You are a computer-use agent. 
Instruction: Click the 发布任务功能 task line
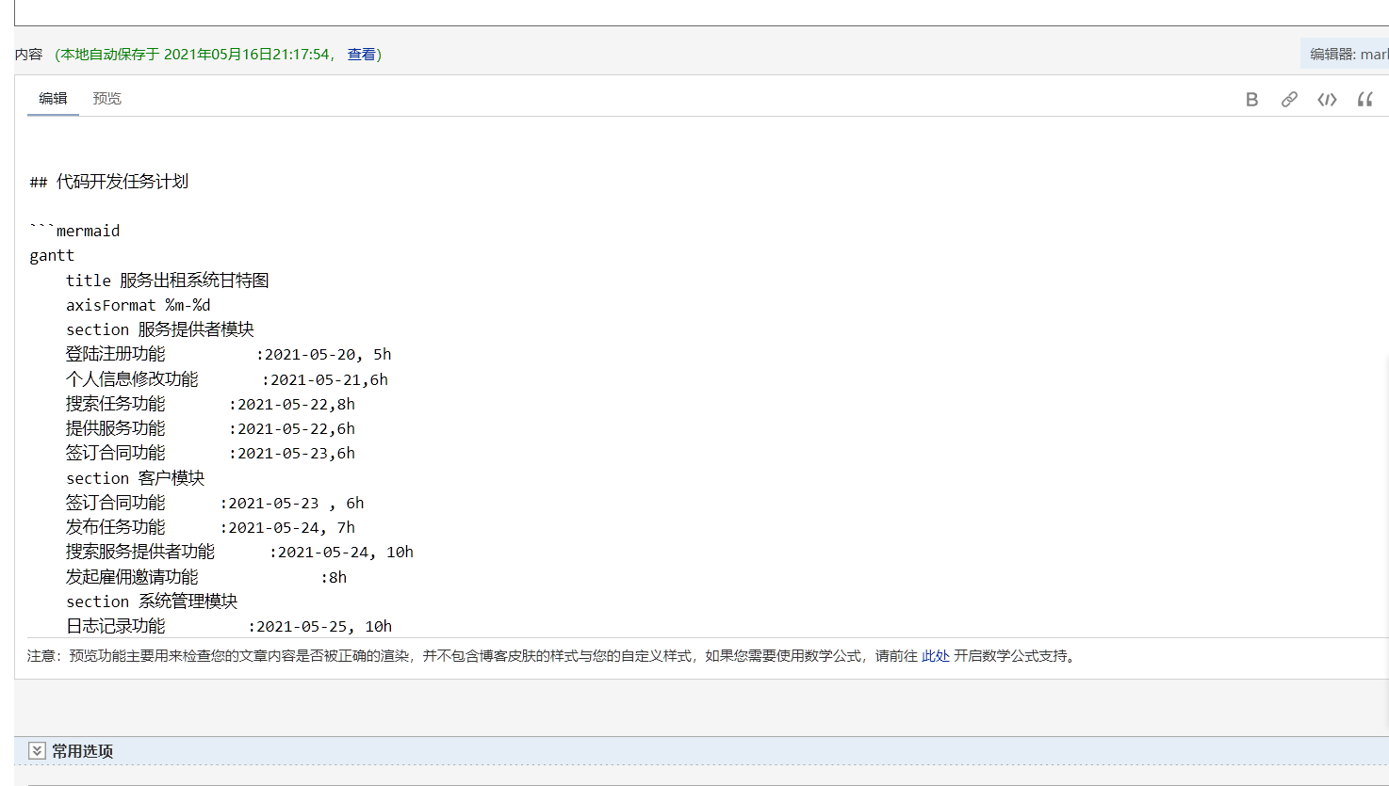click(210, 527)
